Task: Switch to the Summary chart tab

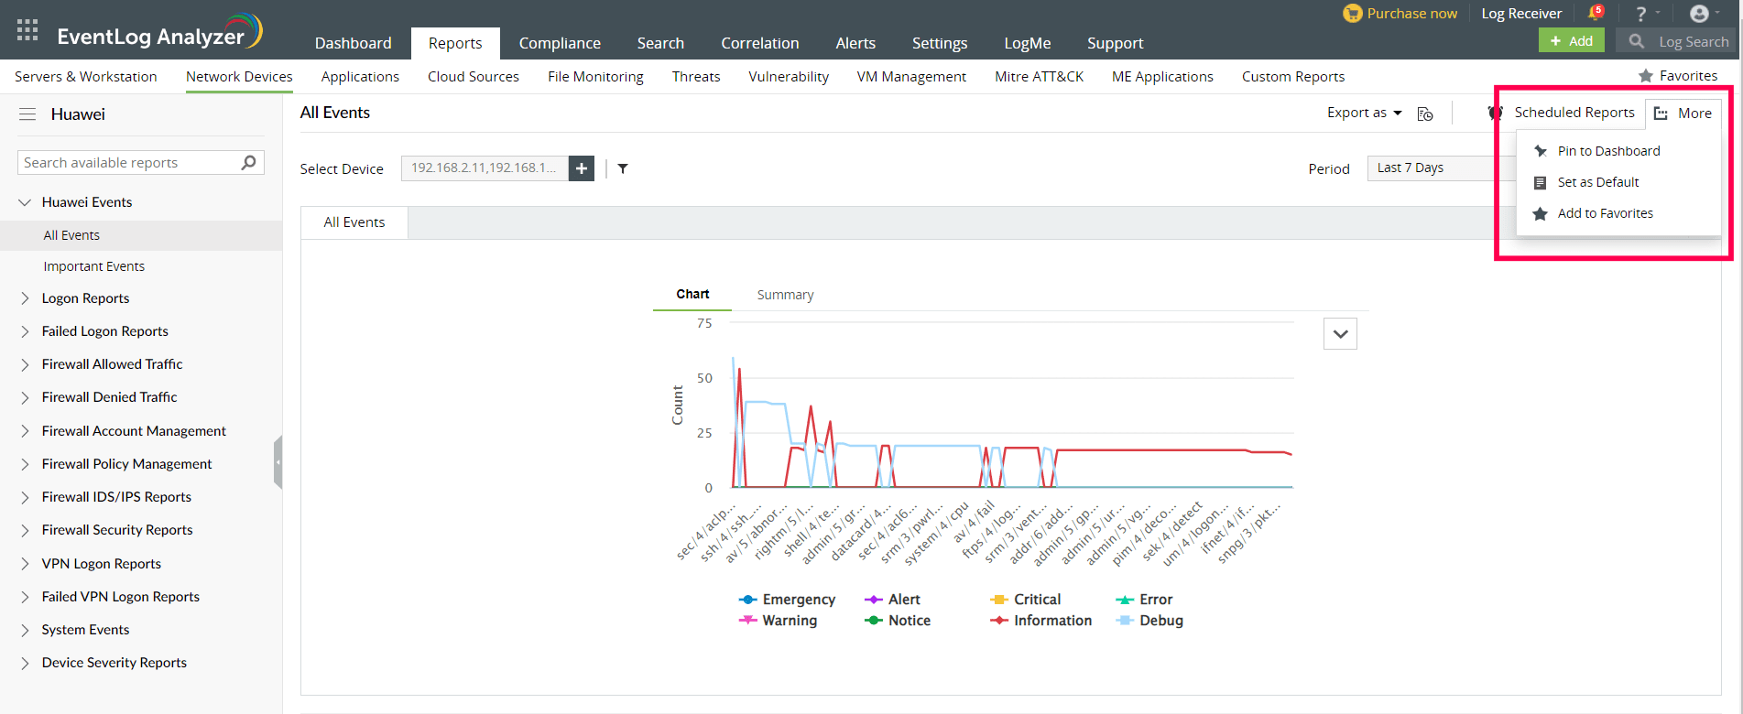Action: 785,295
